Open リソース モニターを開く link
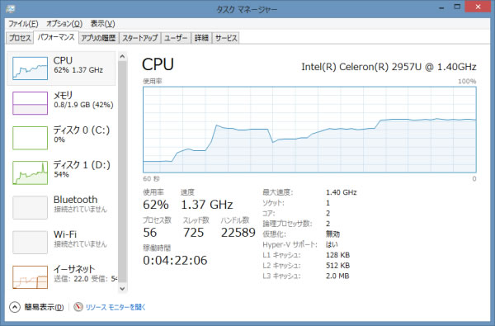 coord(115,307)
